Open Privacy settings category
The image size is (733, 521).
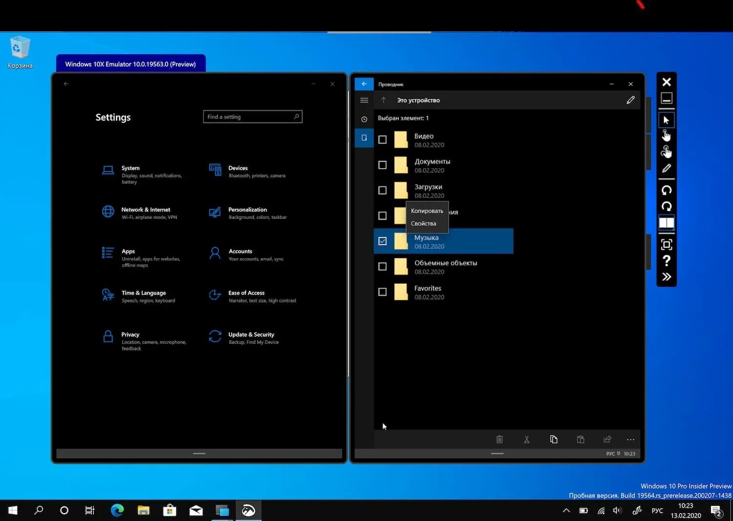point(144,341)
